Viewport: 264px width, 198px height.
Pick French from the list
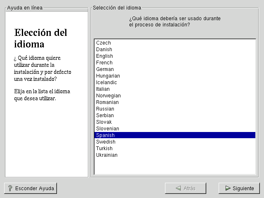coord(104,63)
